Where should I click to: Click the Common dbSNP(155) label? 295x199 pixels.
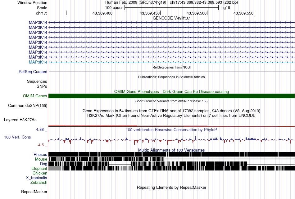point(28,105)
